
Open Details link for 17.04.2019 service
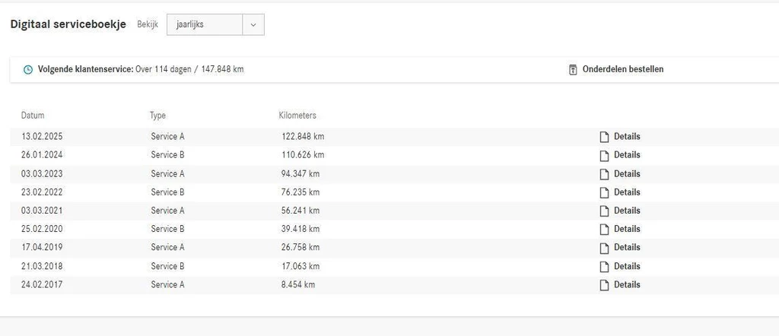coord(627,247)
